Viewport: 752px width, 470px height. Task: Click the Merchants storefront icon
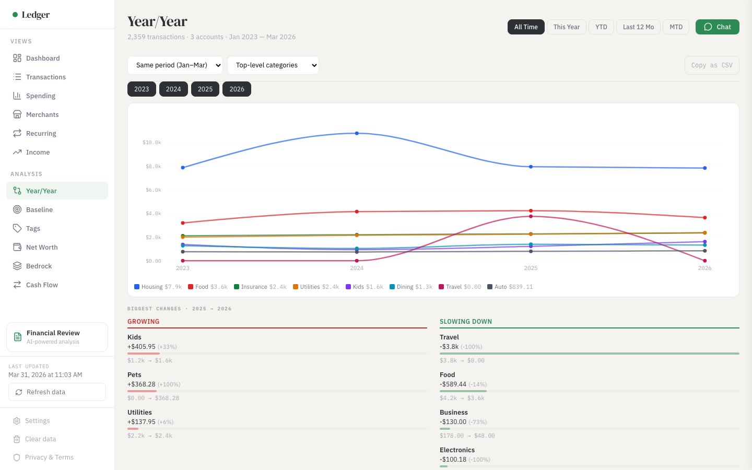[17, 114]
